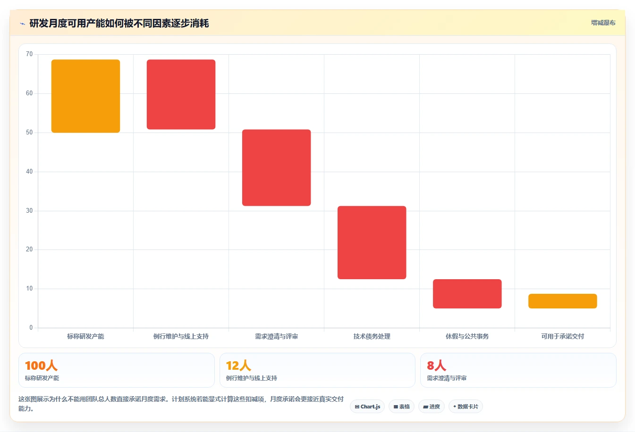The width and height of the screenshot is (635, 432).
Task: Click the red 例行维护与线上支持 bar
Action: coord(181,94)
